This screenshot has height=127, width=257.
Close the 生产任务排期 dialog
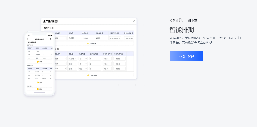(x=134, y=21)
